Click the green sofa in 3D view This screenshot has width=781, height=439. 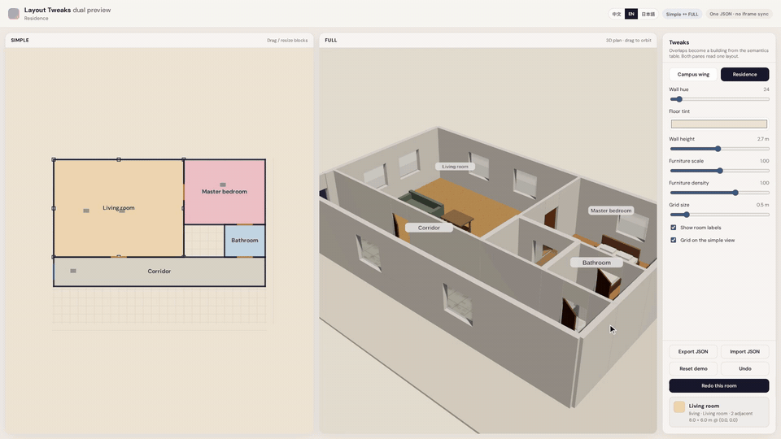click(x=422, y=202)
